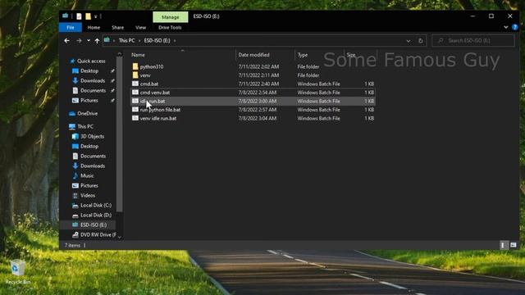This screenshot has height=295, width=525.
Task: Click navigation pane scroll up arrow
Action: 120,53
